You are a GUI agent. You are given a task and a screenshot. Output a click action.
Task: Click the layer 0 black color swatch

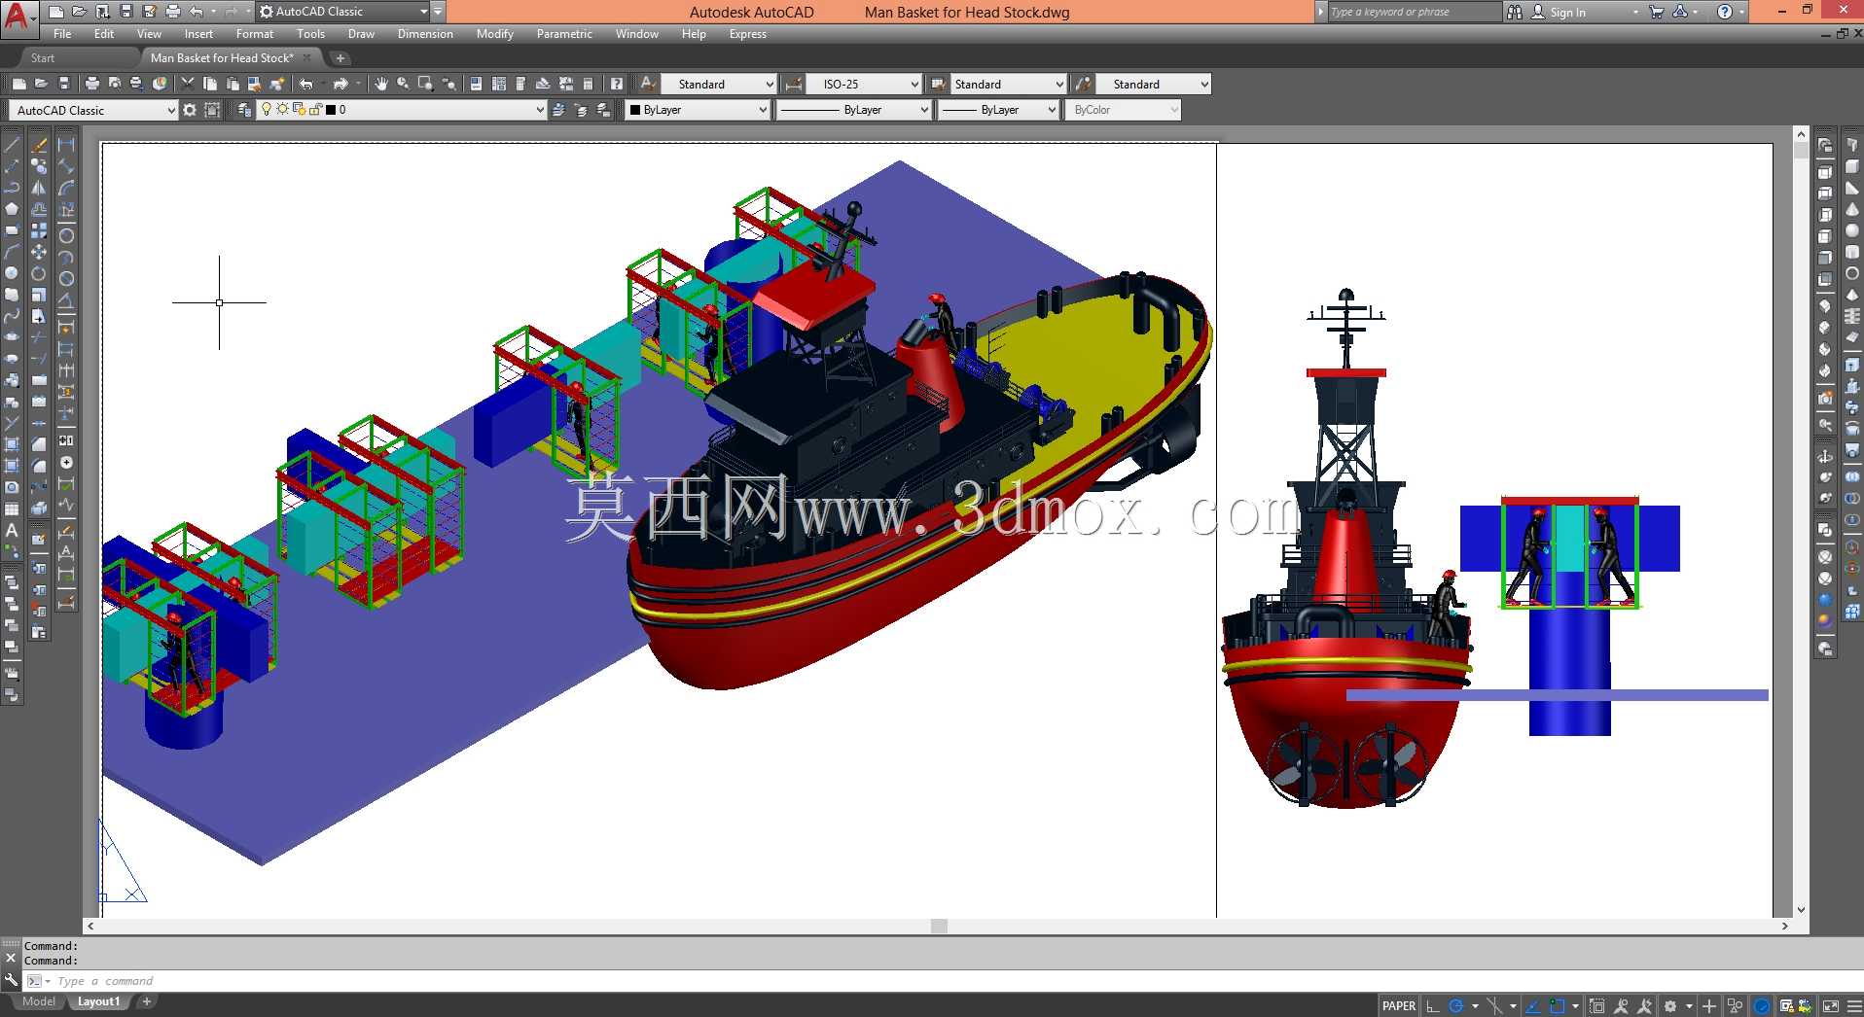331,110
